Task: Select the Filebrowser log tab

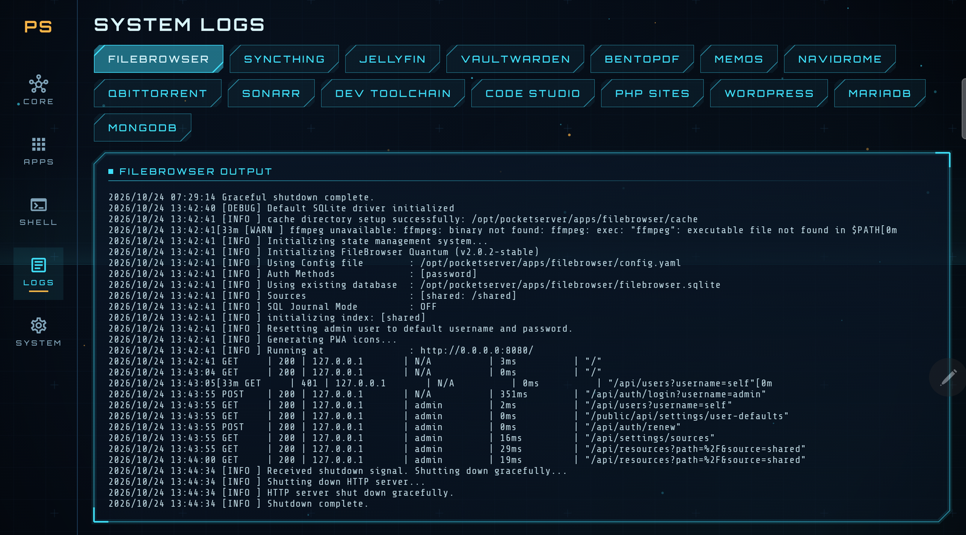Action: pyautogui.click(x=159, y=59)
